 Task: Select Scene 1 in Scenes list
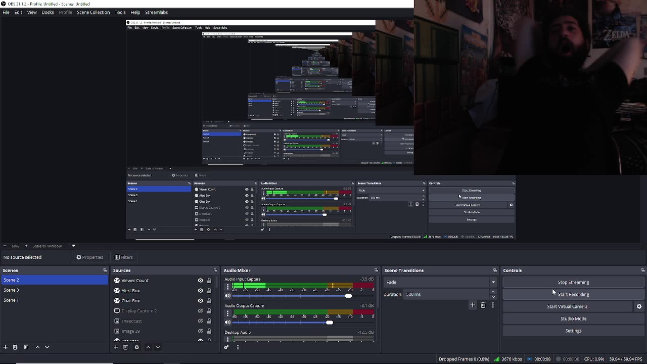click(54, 300)
